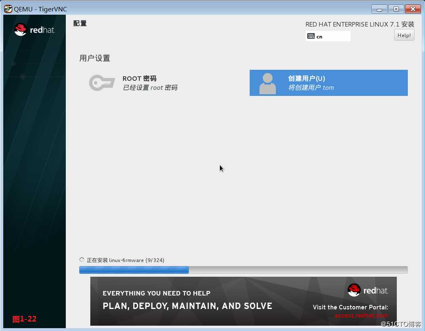The image size is (425, 331).
Task: Click the user avatar icon in Create User
Action: pyautogui.click(x=268, y=84)
